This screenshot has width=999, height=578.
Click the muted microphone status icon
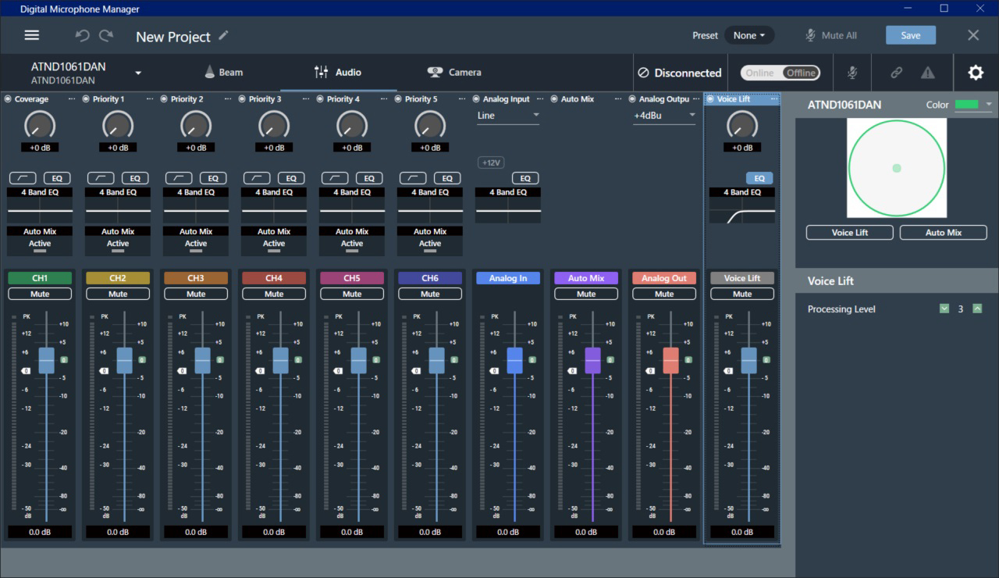pyautogui.click(x=852, y=73)
